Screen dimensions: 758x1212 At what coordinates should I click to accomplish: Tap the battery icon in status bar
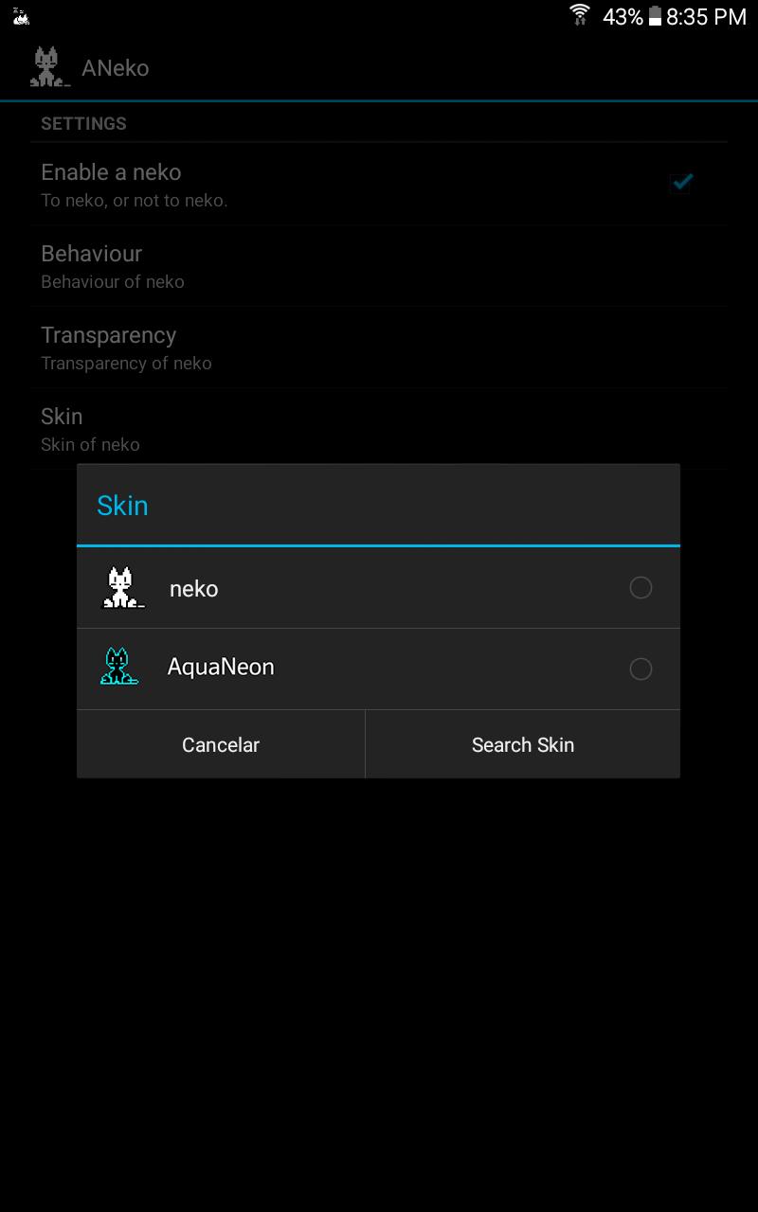click(x=655, y=16)
